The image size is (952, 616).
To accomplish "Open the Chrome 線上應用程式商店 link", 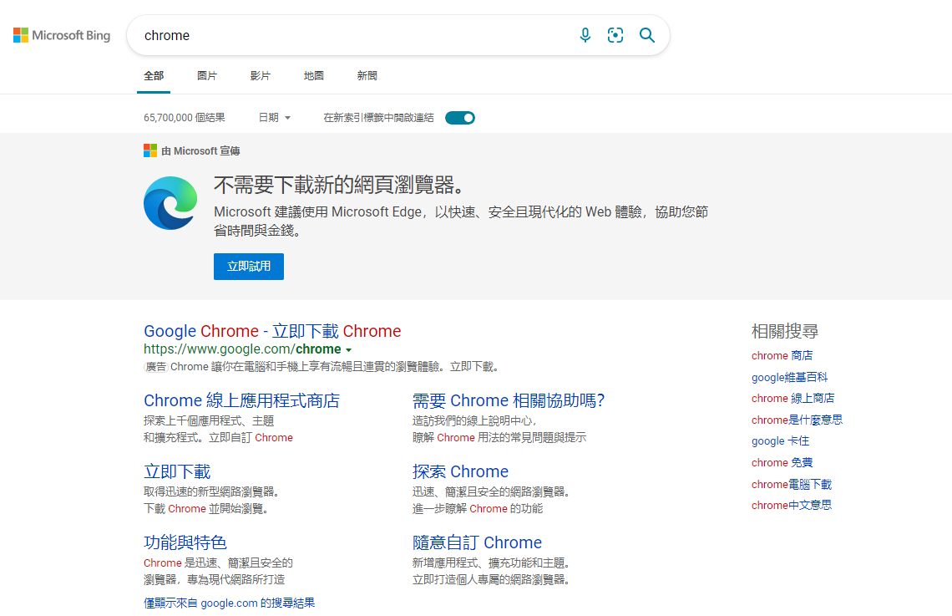I will [241, 401].
